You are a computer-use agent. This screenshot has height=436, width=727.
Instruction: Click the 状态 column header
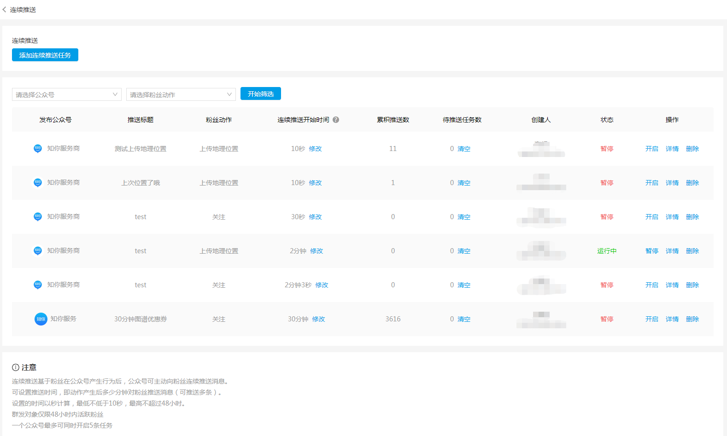point(607,120)
